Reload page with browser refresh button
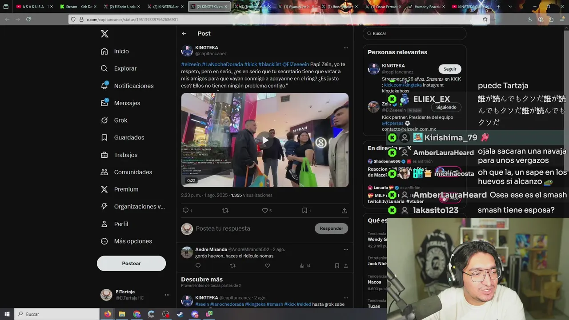Screen dimensions: 569x320 28,19
